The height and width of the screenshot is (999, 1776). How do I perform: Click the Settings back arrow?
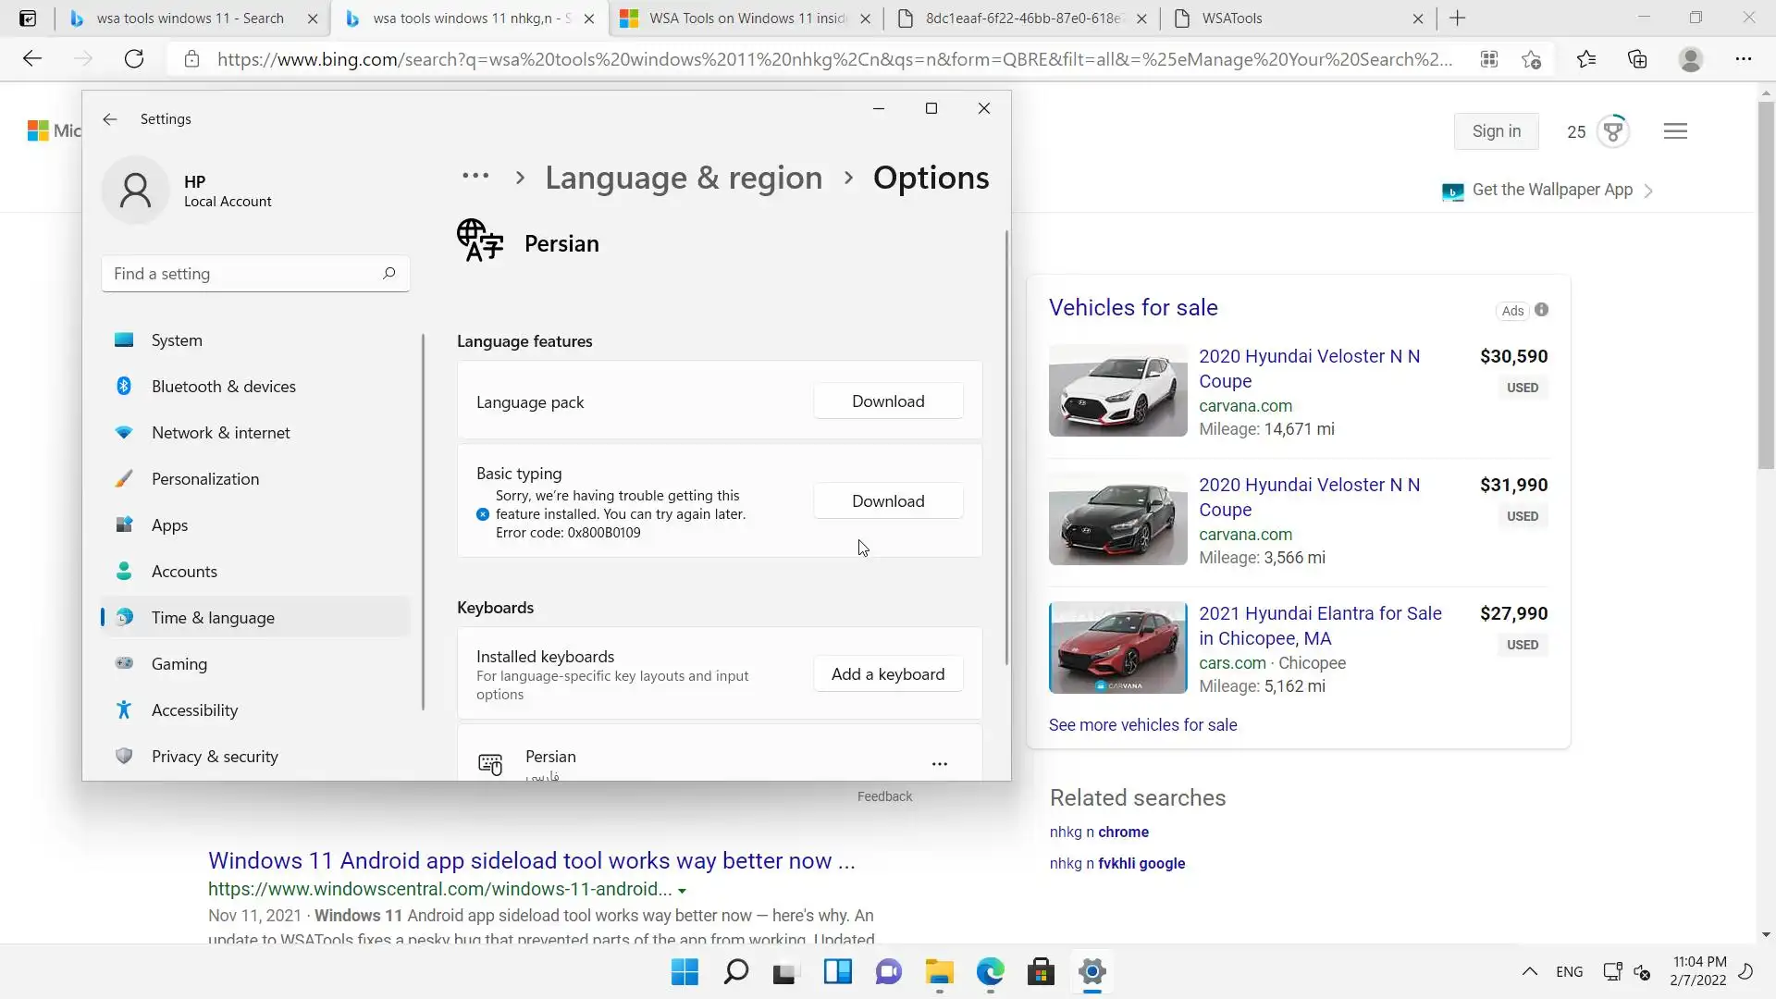(x=110, y=119)
